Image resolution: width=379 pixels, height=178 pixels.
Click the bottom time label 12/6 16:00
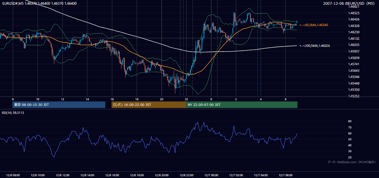tap(112, 175)
